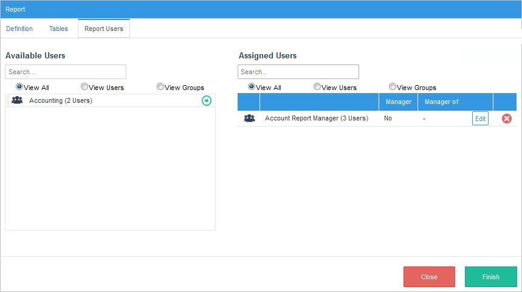
Task: Select View Users under Available Users
Action: (84, 87)
